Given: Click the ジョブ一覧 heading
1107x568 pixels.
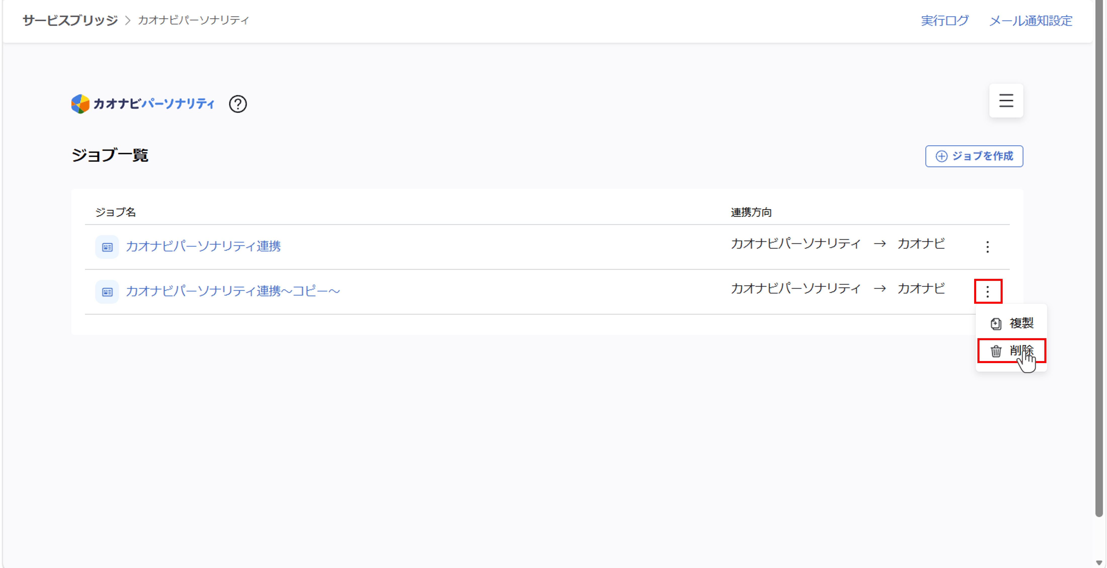Looking at the screenshot, I should [110, 155].
